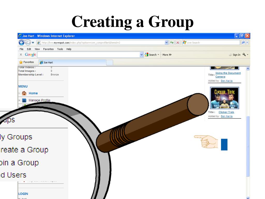Click More on the Google toolbar
The height and width of the screenshot is (199, 265).
[167, 55]
